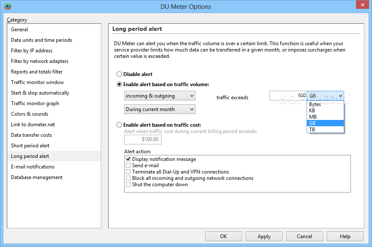Enable Shut the computer down checkbox
Screen dimensions: 372x247
click(128, 185)
